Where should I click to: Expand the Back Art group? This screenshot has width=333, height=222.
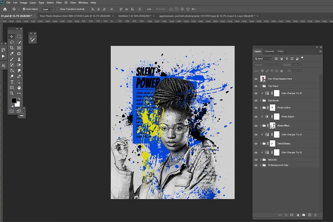[261, 160]
